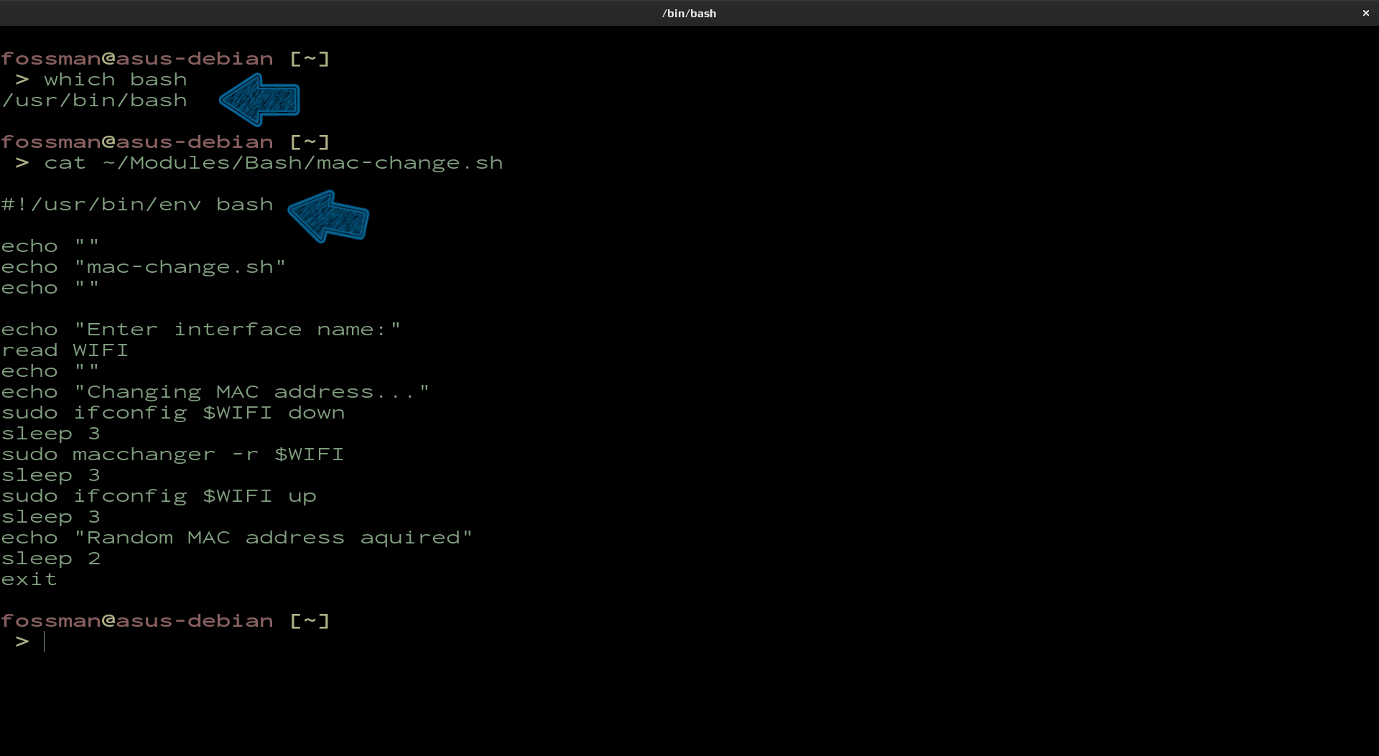Click the "#!/usr/bin/env bash" shebang text
This screenshot has width=1379, height=756.
137,205
